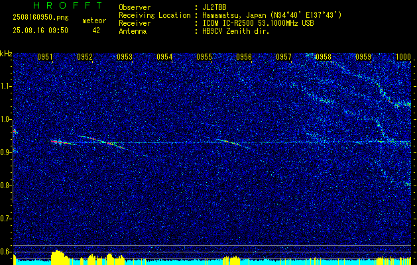Screen dimensions: 417x265
Task: Click the 0952 time marker
Action: [85, 57]
